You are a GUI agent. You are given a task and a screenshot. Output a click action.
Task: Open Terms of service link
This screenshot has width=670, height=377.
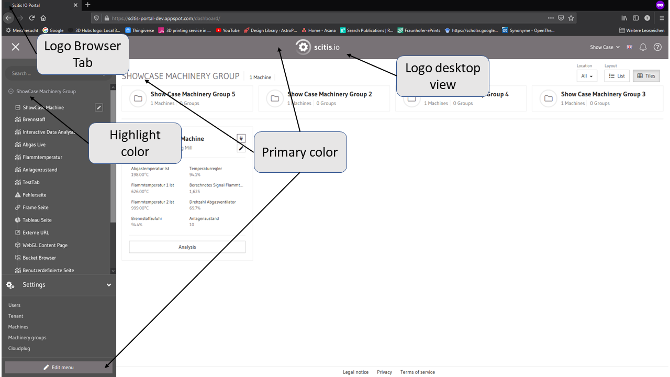pyautogui.click(x=418, y=372)
